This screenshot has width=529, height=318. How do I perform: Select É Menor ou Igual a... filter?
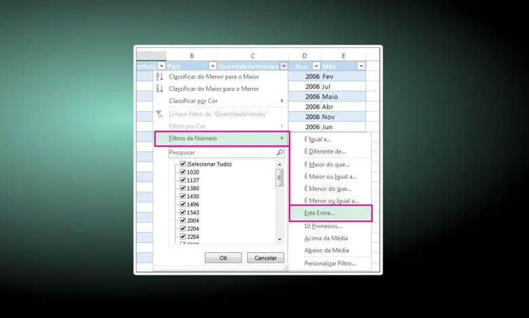point(331,201)
